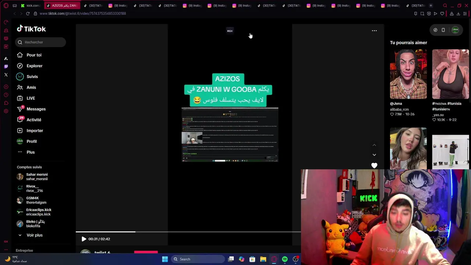Open the #tunisia recommended video thumbnail
Viewport: 471px width, 265px height.
click(x=451, y=74)
